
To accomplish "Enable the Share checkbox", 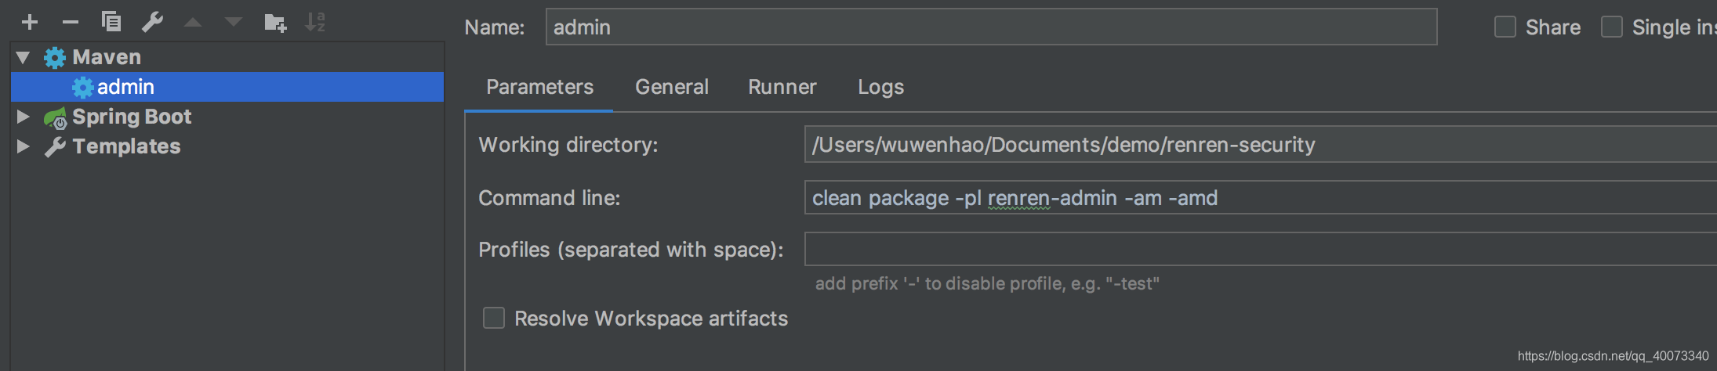I will pyautogui.click(x=1505, y=27).
